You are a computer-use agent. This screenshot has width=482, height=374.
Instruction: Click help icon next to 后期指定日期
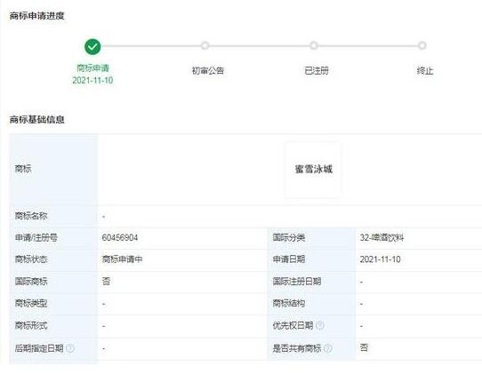pos(70,348)
